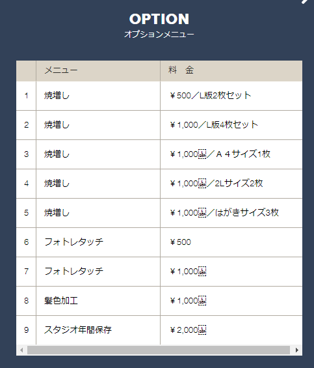Click the price cell with 2Lサイズ2枚

point(231,184)
